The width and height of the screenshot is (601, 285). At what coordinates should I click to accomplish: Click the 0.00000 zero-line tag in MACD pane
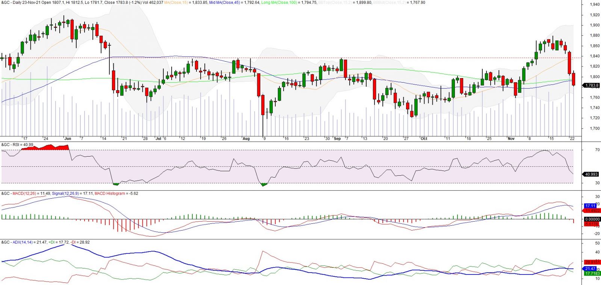592,219
